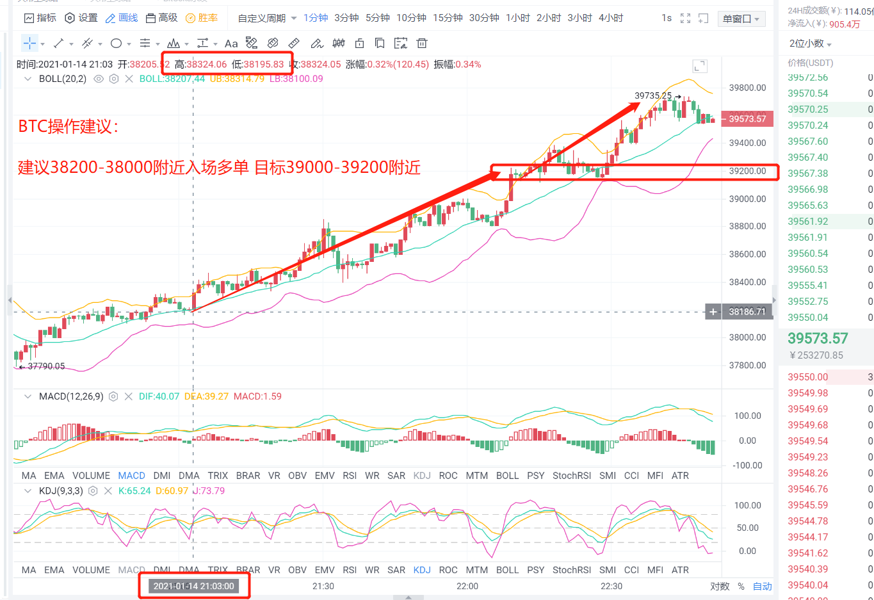The width and height of the screenshot is (874, 600).
Task: Click the 画线 drawing button
Action: 122,18
